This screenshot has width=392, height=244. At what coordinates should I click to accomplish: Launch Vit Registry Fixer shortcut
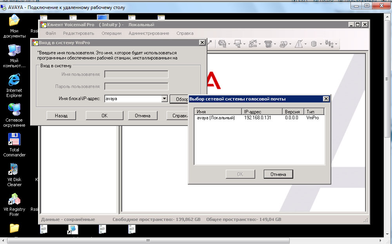point(14,205)
